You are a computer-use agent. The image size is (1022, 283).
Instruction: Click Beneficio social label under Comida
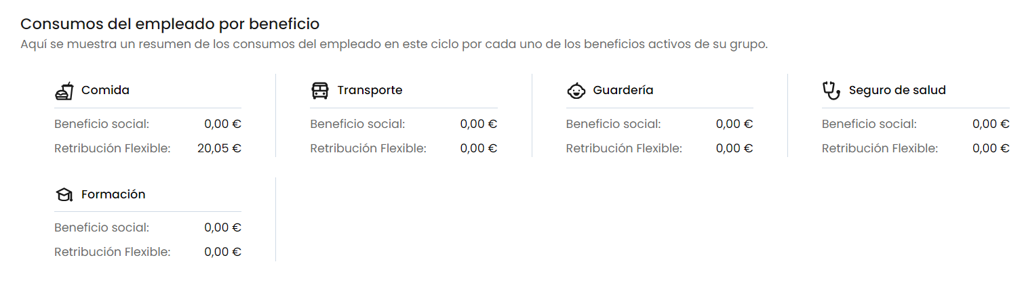coord(102,124)
